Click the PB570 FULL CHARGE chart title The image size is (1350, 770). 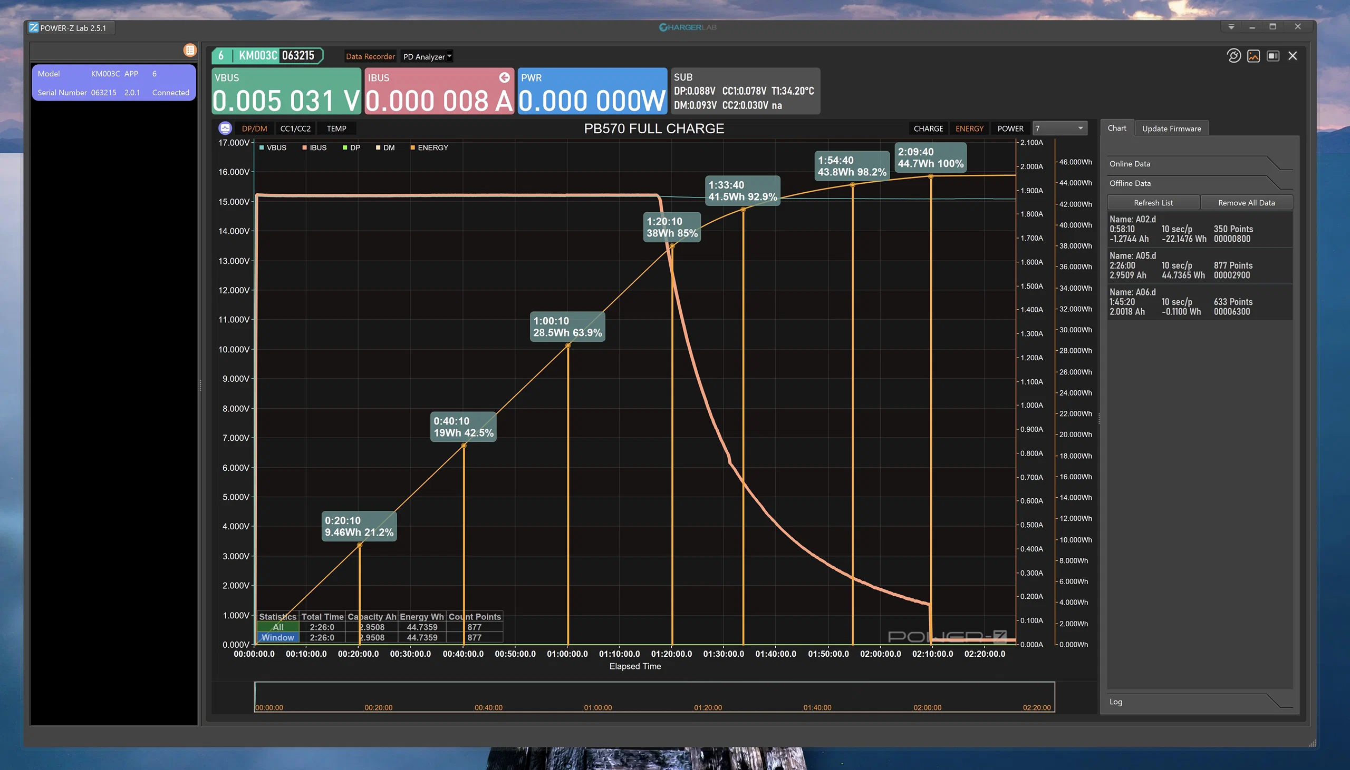pyautogui.click(x=654, y=129)
